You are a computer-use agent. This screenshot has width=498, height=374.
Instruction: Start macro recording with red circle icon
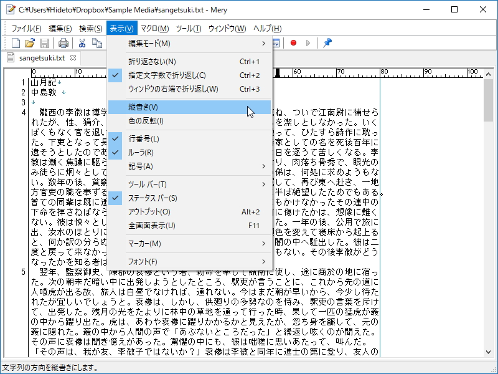(x=293, y=42)
